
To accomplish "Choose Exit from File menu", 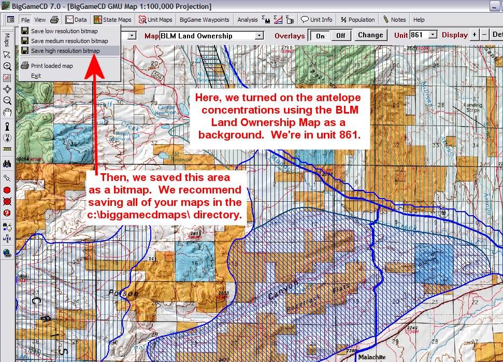I will (x=70, y=76).
